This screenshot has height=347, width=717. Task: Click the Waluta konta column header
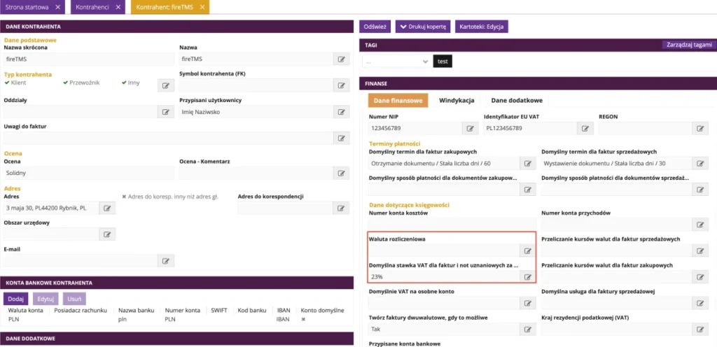tap(26, 311)
